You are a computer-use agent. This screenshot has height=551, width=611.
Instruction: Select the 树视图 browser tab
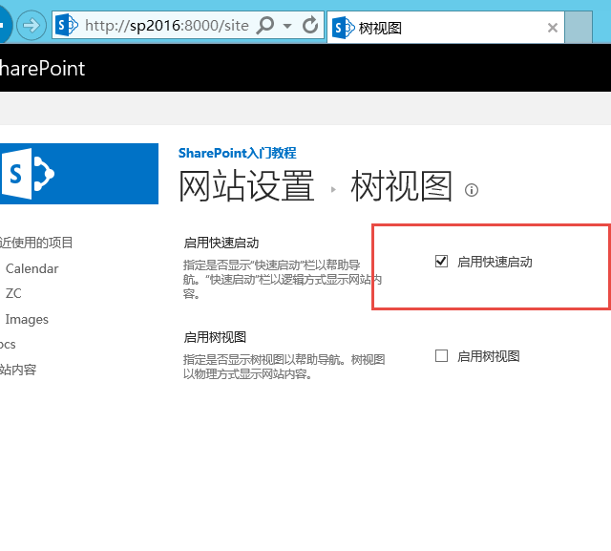click(x=446, y=28)
